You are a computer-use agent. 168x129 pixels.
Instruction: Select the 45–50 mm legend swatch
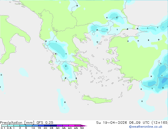pyautogui.click(x=78, y=126)
